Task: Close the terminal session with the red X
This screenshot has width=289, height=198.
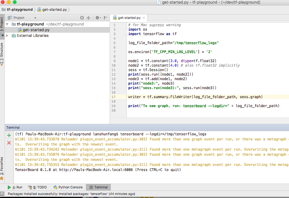Action: (x=9, y=143)
